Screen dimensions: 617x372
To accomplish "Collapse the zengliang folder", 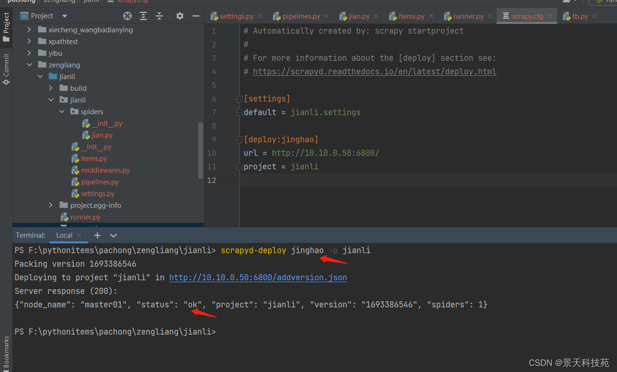I will 29,65.
